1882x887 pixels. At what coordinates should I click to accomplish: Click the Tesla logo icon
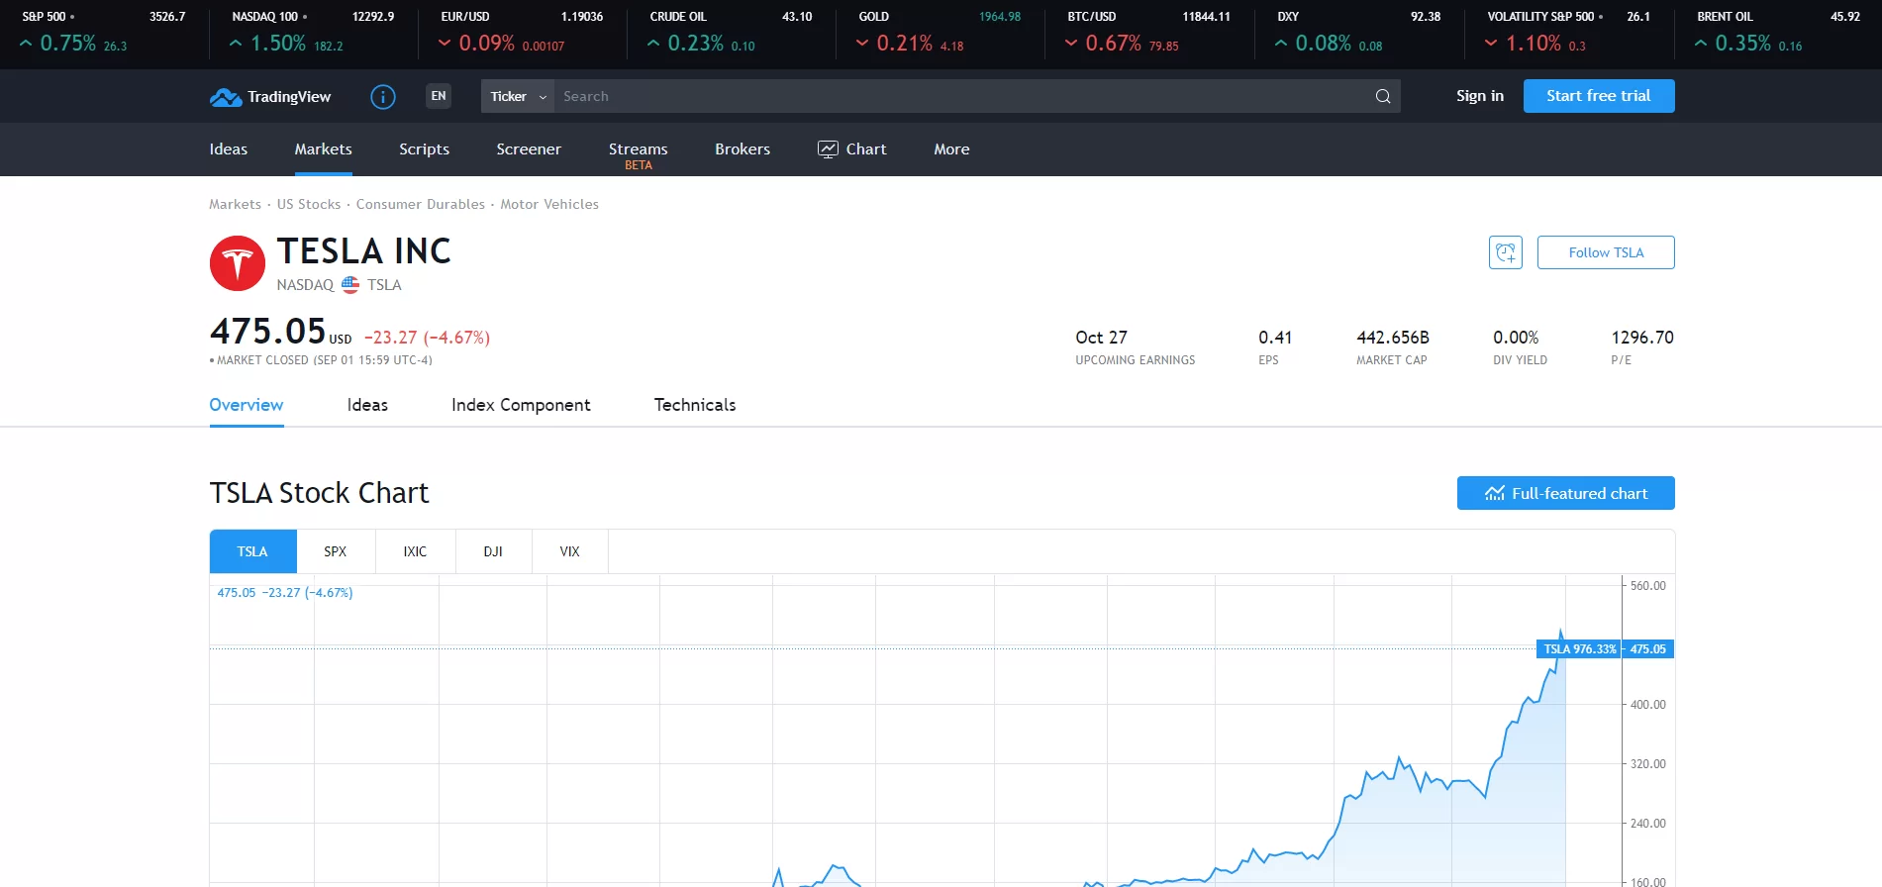tap(238, 263)
